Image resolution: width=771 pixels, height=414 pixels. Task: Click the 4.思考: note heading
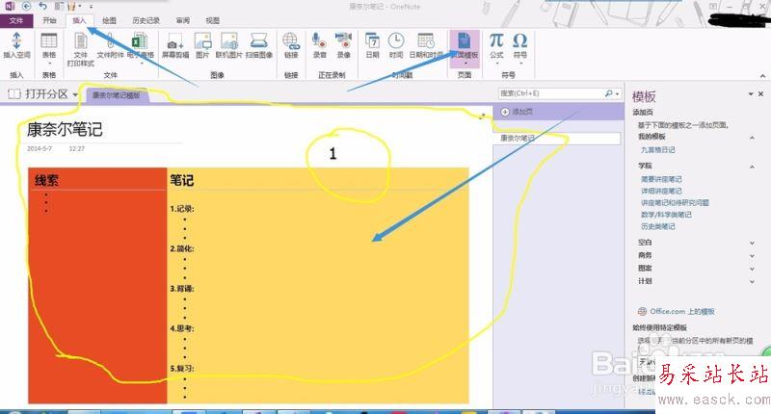point(182,328)
